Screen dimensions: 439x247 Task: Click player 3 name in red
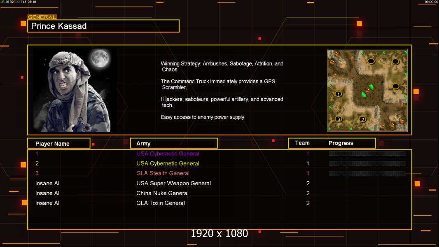point(37,173)
